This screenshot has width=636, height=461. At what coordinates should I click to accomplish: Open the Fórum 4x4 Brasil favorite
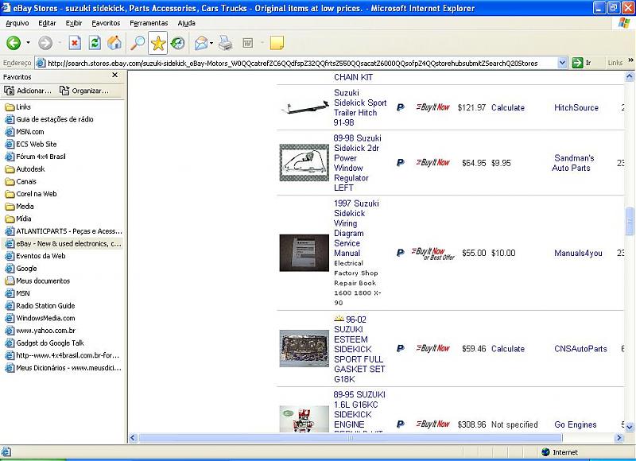[x=35, y=157]
